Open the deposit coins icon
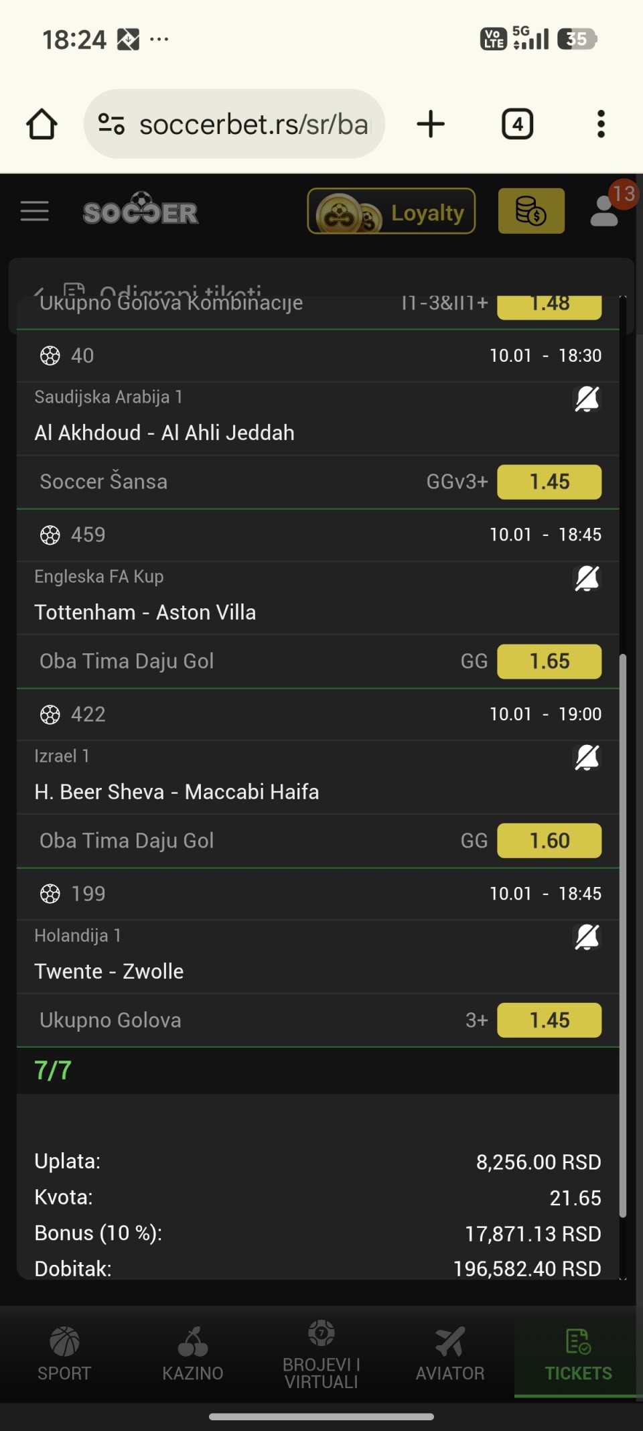The image size is (643, 1431). [531, 211]
